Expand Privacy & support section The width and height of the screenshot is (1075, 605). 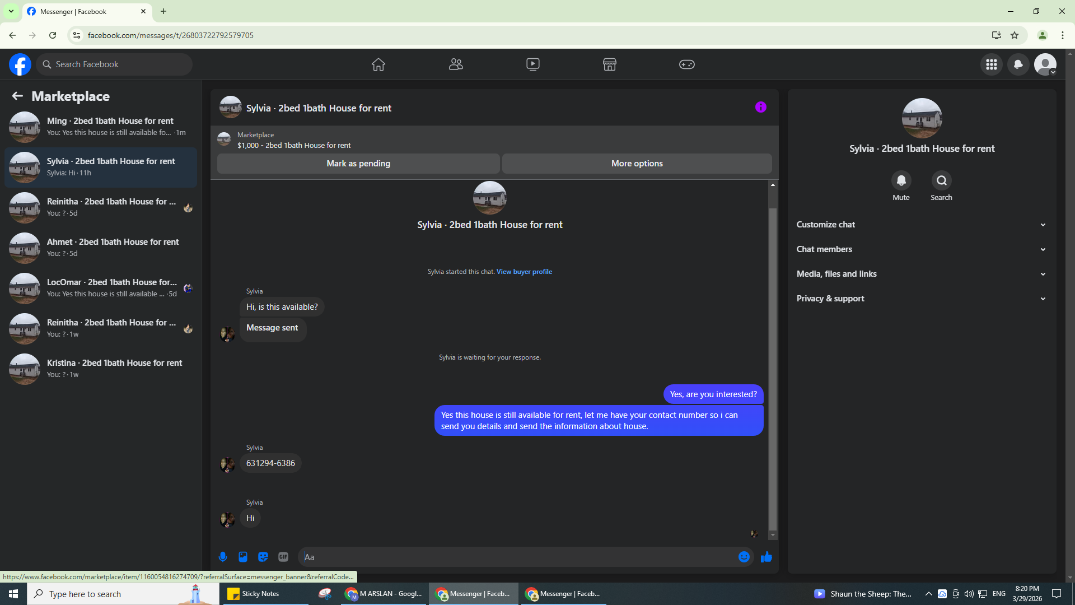click(x=922, y=299)
